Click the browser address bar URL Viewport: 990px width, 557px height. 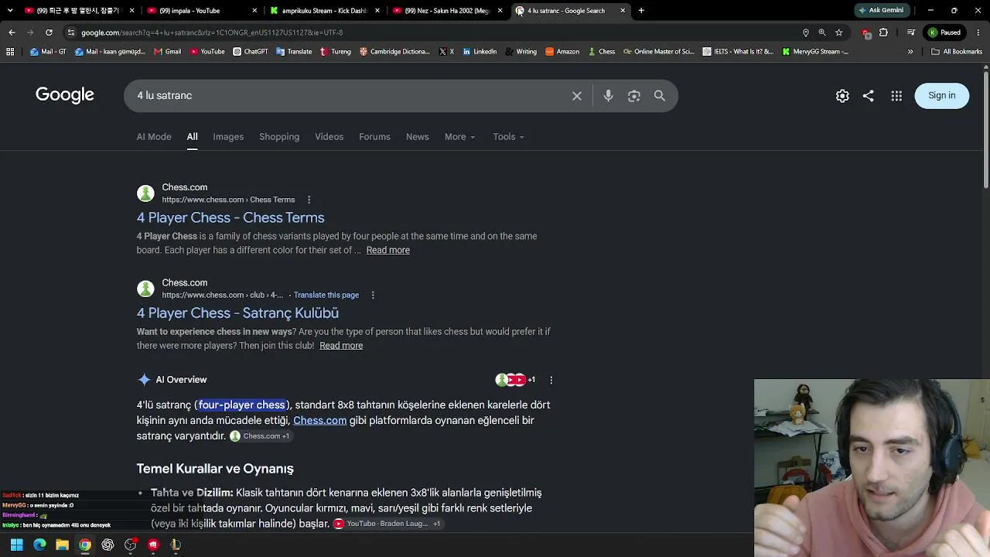click(x=212, y=32)
